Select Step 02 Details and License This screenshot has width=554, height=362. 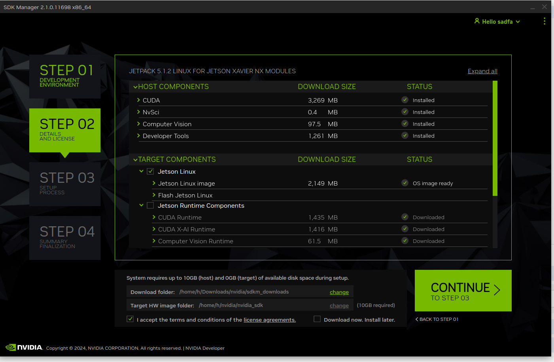65,130
